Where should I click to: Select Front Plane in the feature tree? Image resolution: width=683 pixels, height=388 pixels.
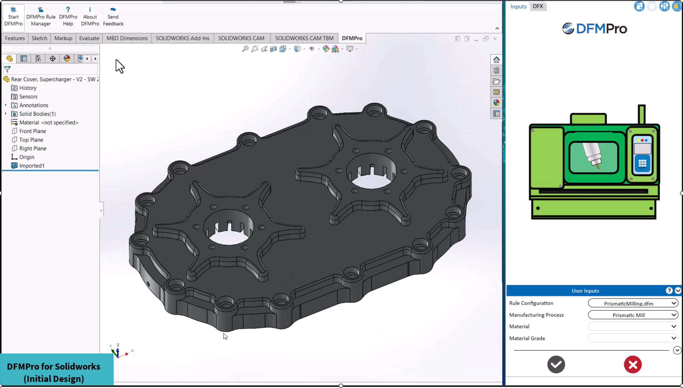pos(32,131)
